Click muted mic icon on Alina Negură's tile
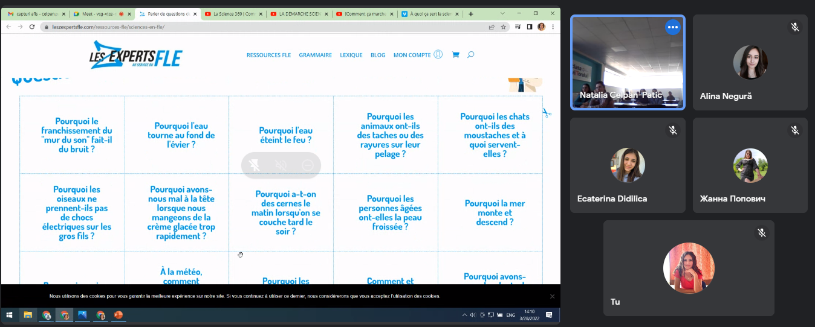Screen dimensions: 815x327 pos(794,27)
